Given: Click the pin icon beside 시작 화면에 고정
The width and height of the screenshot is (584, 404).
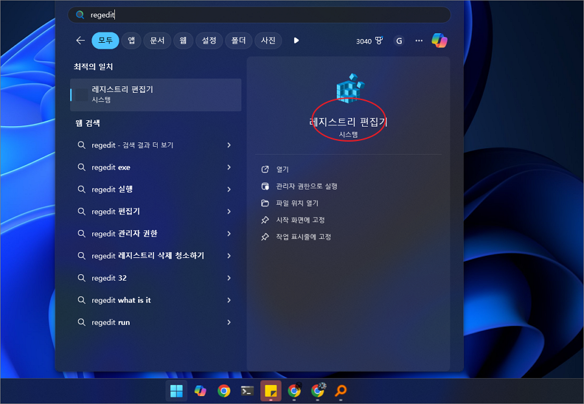Looking at the screenshot, I should (265, 220).
